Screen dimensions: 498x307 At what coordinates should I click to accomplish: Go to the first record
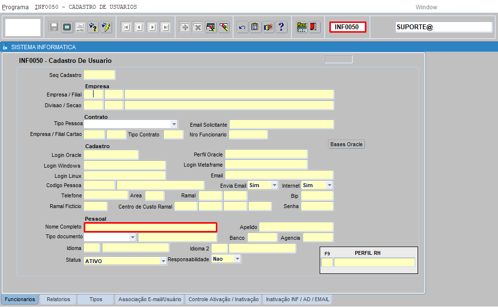(x=126, y=27)
